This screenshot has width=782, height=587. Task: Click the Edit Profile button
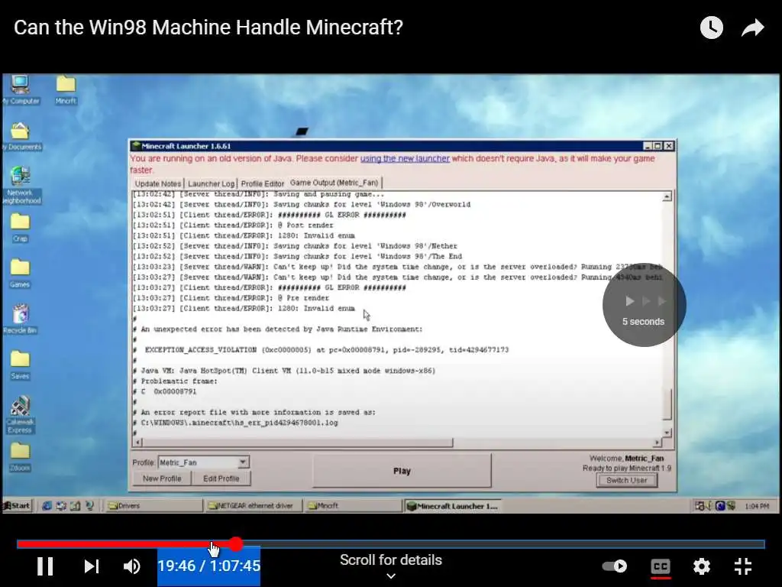[221, 478]
